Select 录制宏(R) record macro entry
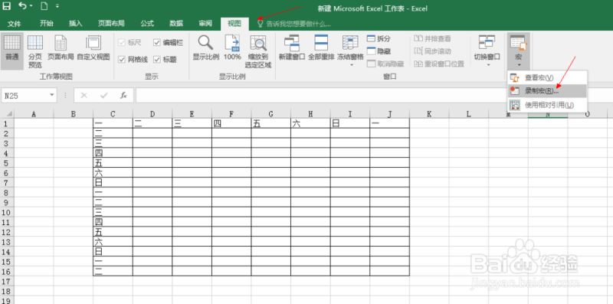This screenshot has height=304, width=613. tap(547, 91)
